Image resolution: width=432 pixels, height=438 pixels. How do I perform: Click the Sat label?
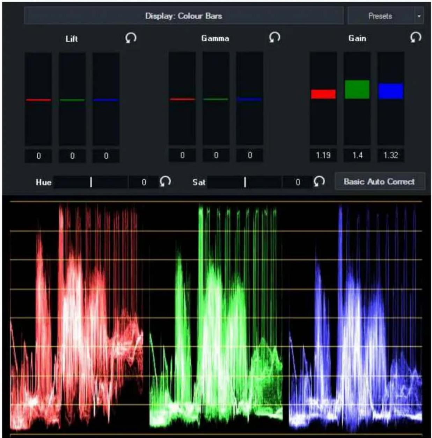[x=199, y=182]
